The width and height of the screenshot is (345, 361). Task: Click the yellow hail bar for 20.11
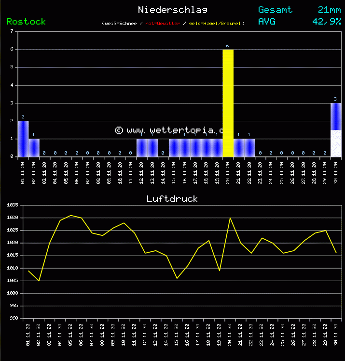228,103
